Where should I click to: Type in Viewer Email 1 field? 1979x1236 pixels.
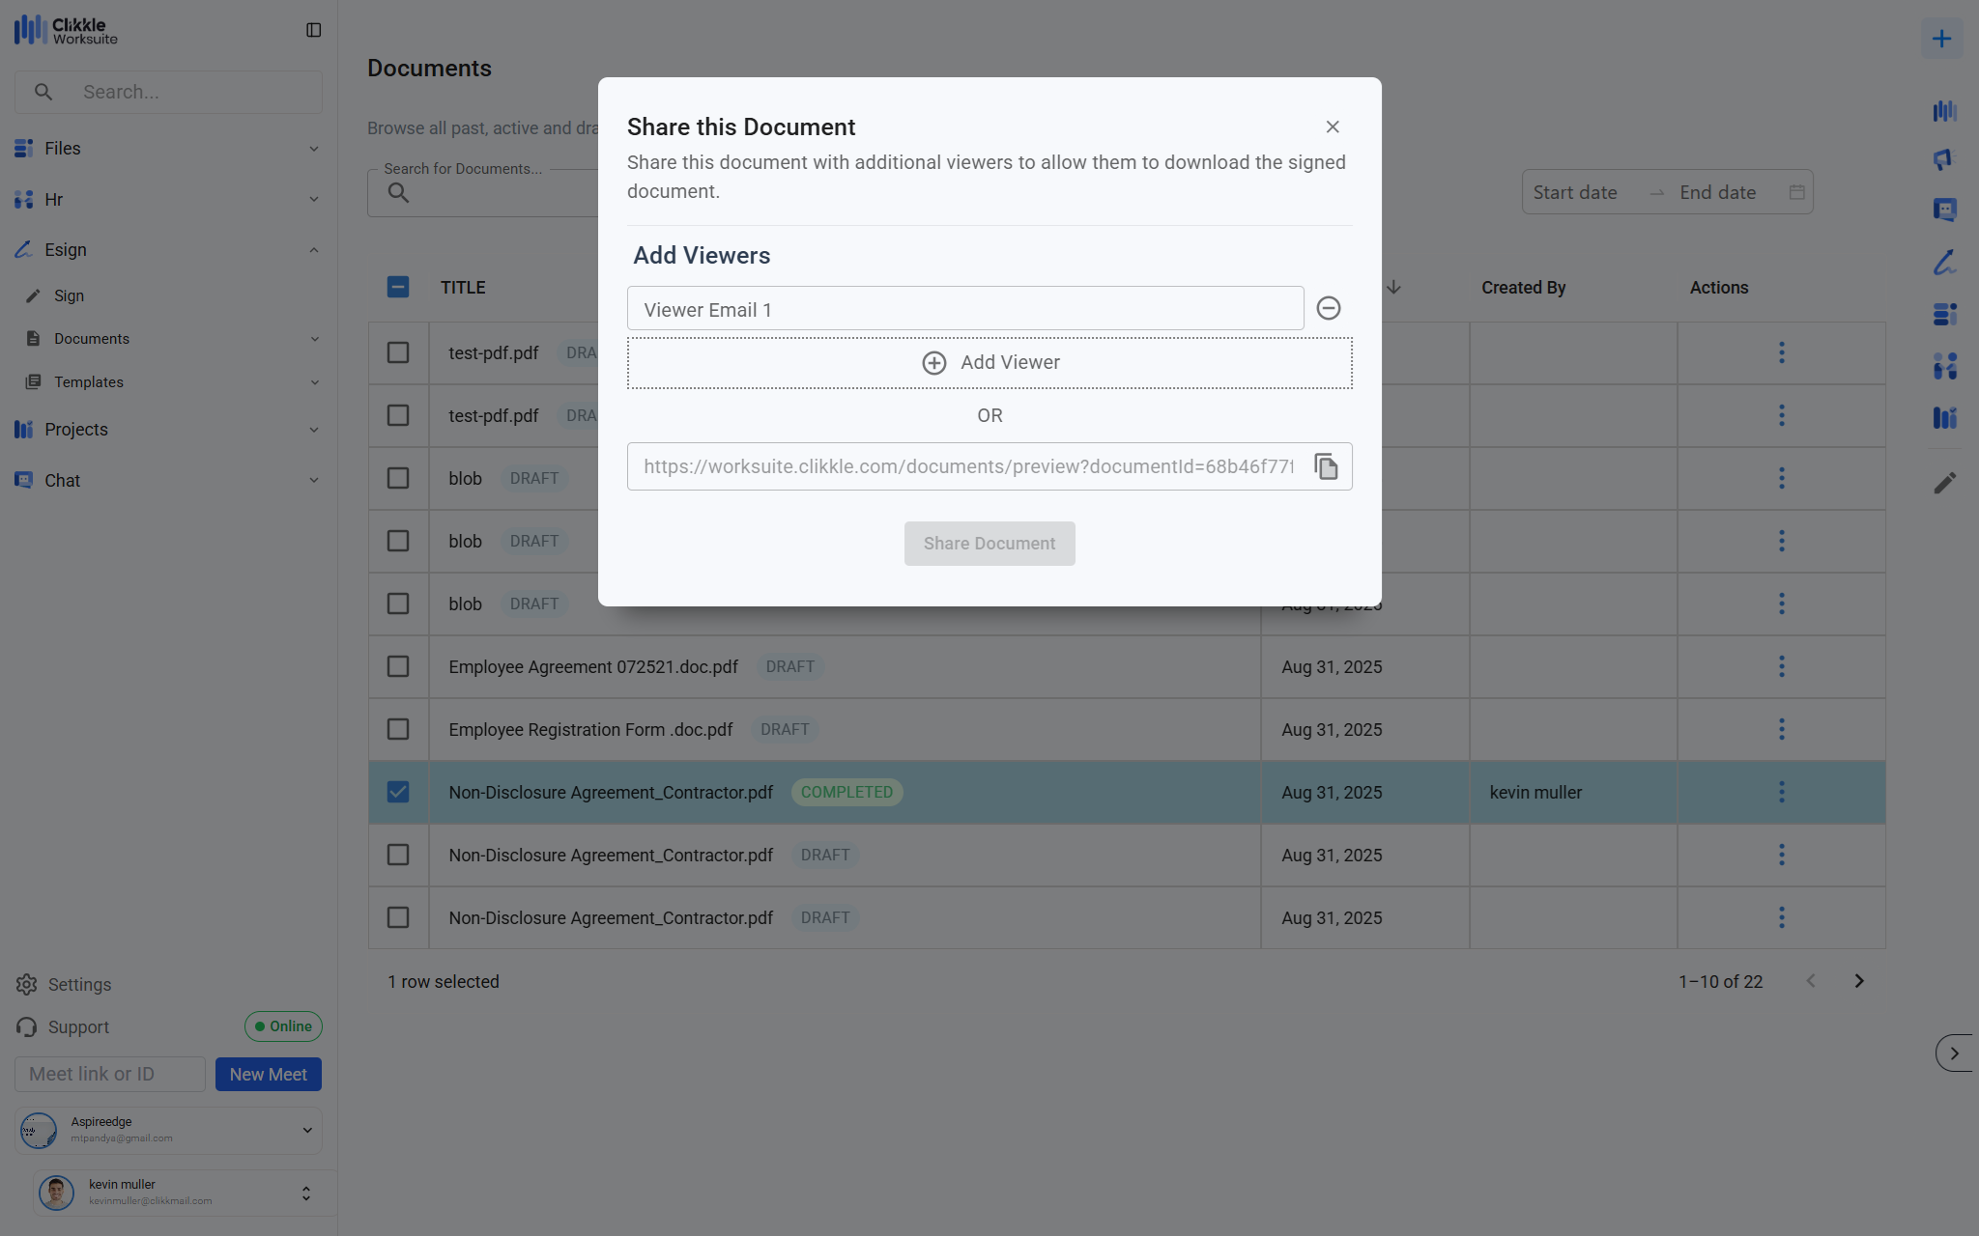point(964,309)
